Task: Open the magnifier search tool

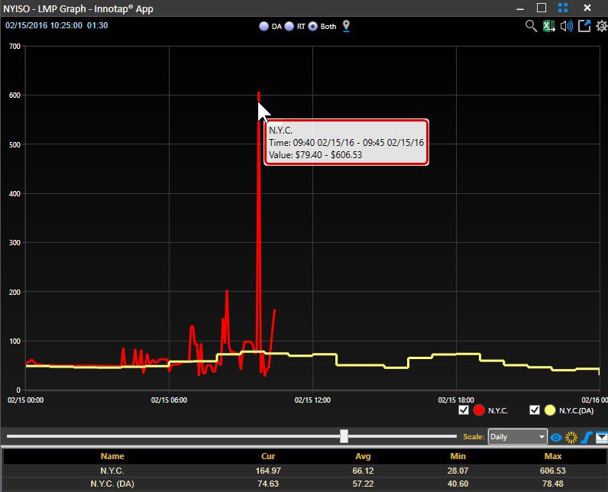Action: (x=531, y=26)
